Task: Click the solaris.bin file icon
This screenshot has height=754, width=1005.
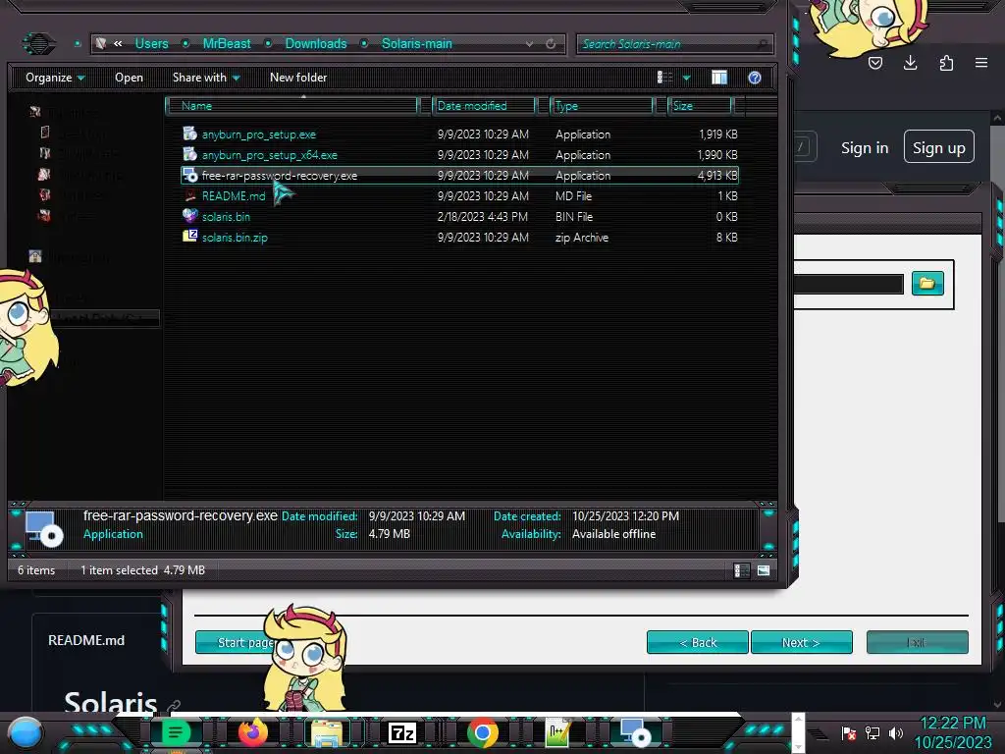Action: pos(189,215)
